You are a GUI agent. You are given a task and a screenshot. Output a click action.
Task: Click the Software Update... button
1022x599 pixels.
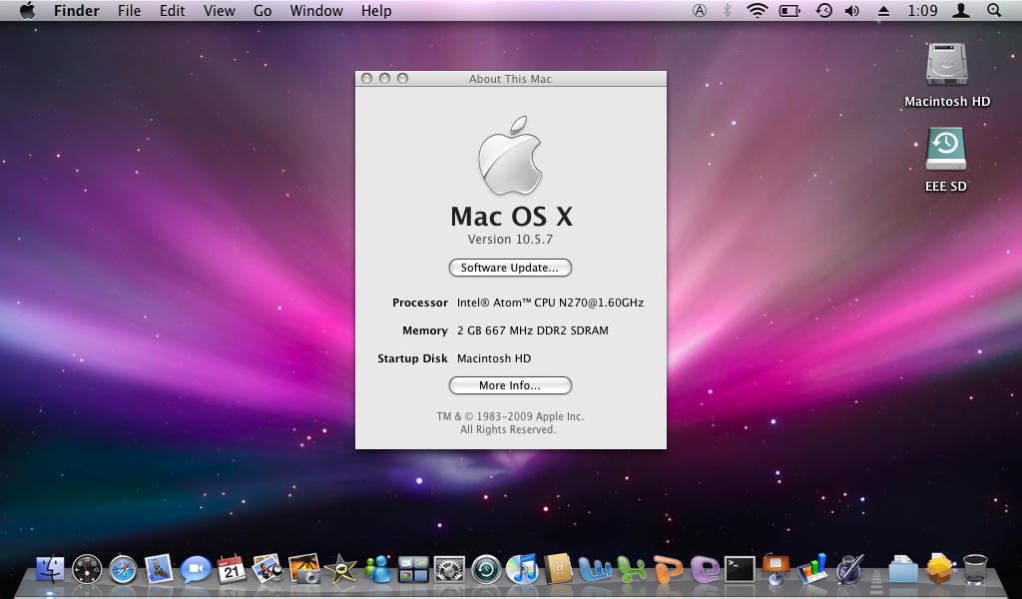(510, 268)
